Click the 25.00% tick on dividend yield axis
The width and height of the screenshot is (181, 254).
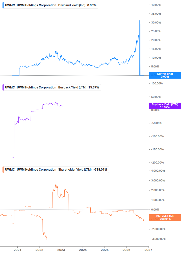(x=156, y=31)
